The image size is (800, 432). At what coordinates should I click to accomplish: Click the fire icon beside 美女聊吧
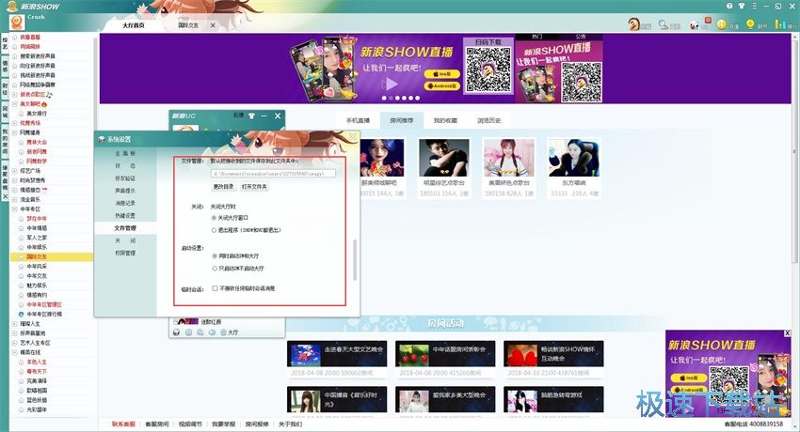[44, 104]
